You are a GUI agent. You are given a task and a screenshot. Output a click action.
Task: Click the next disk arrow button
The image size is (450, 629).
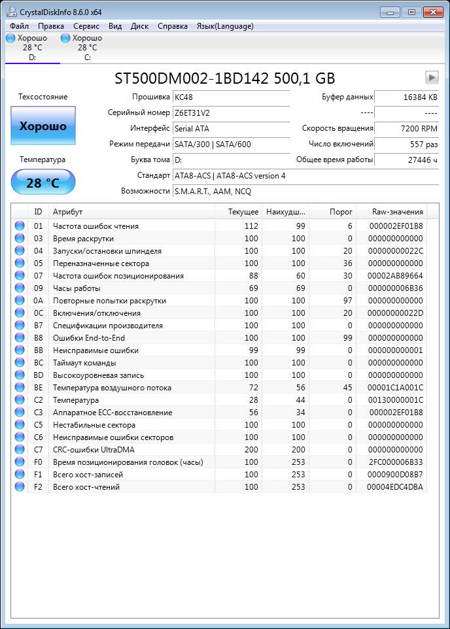[432, 77]
